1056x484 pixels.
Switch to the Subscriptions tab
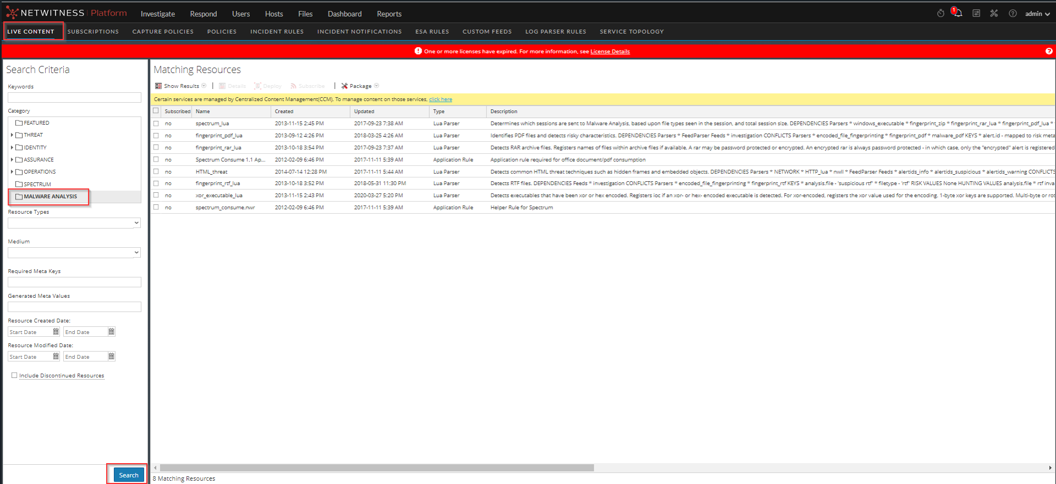pyautogui.click(x=93, y=31)
